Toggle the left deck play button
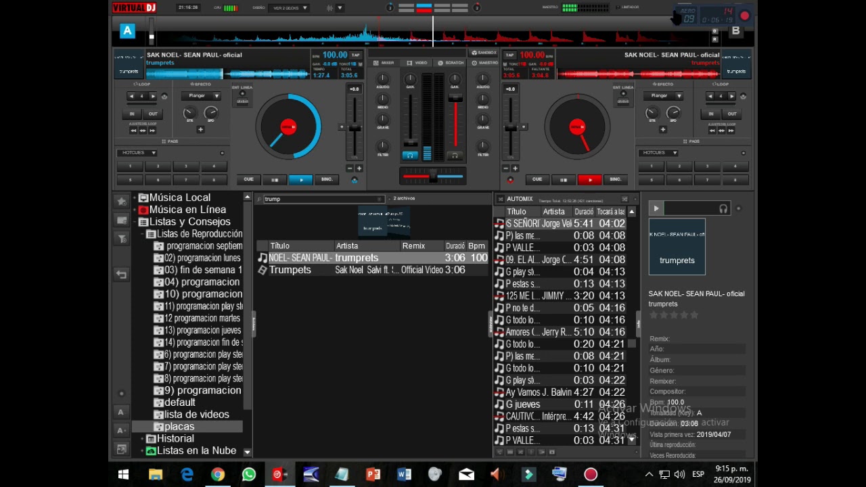Image resolution: width=866 pixels, height=487 pixels. point(300,180)
